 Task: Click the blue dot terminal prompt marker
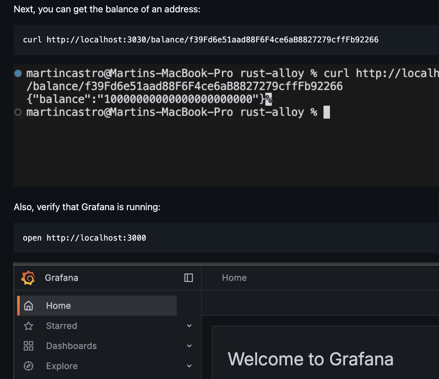coord(18,74)
